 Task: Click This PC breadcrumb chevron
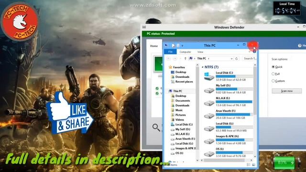click(x=208, y=58)
